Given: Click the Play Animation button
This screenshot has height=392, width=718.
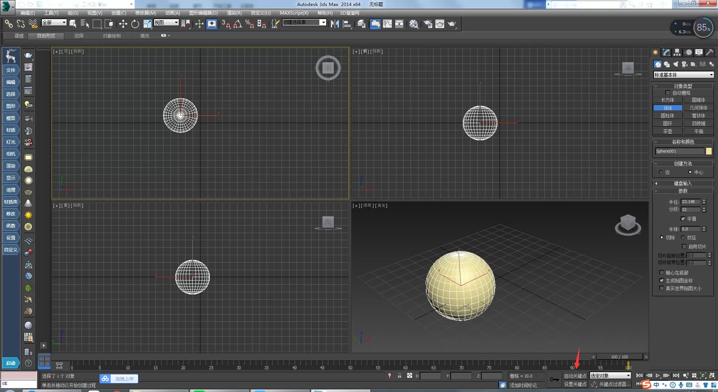Looking at the screenshot, I should point(657,376).
